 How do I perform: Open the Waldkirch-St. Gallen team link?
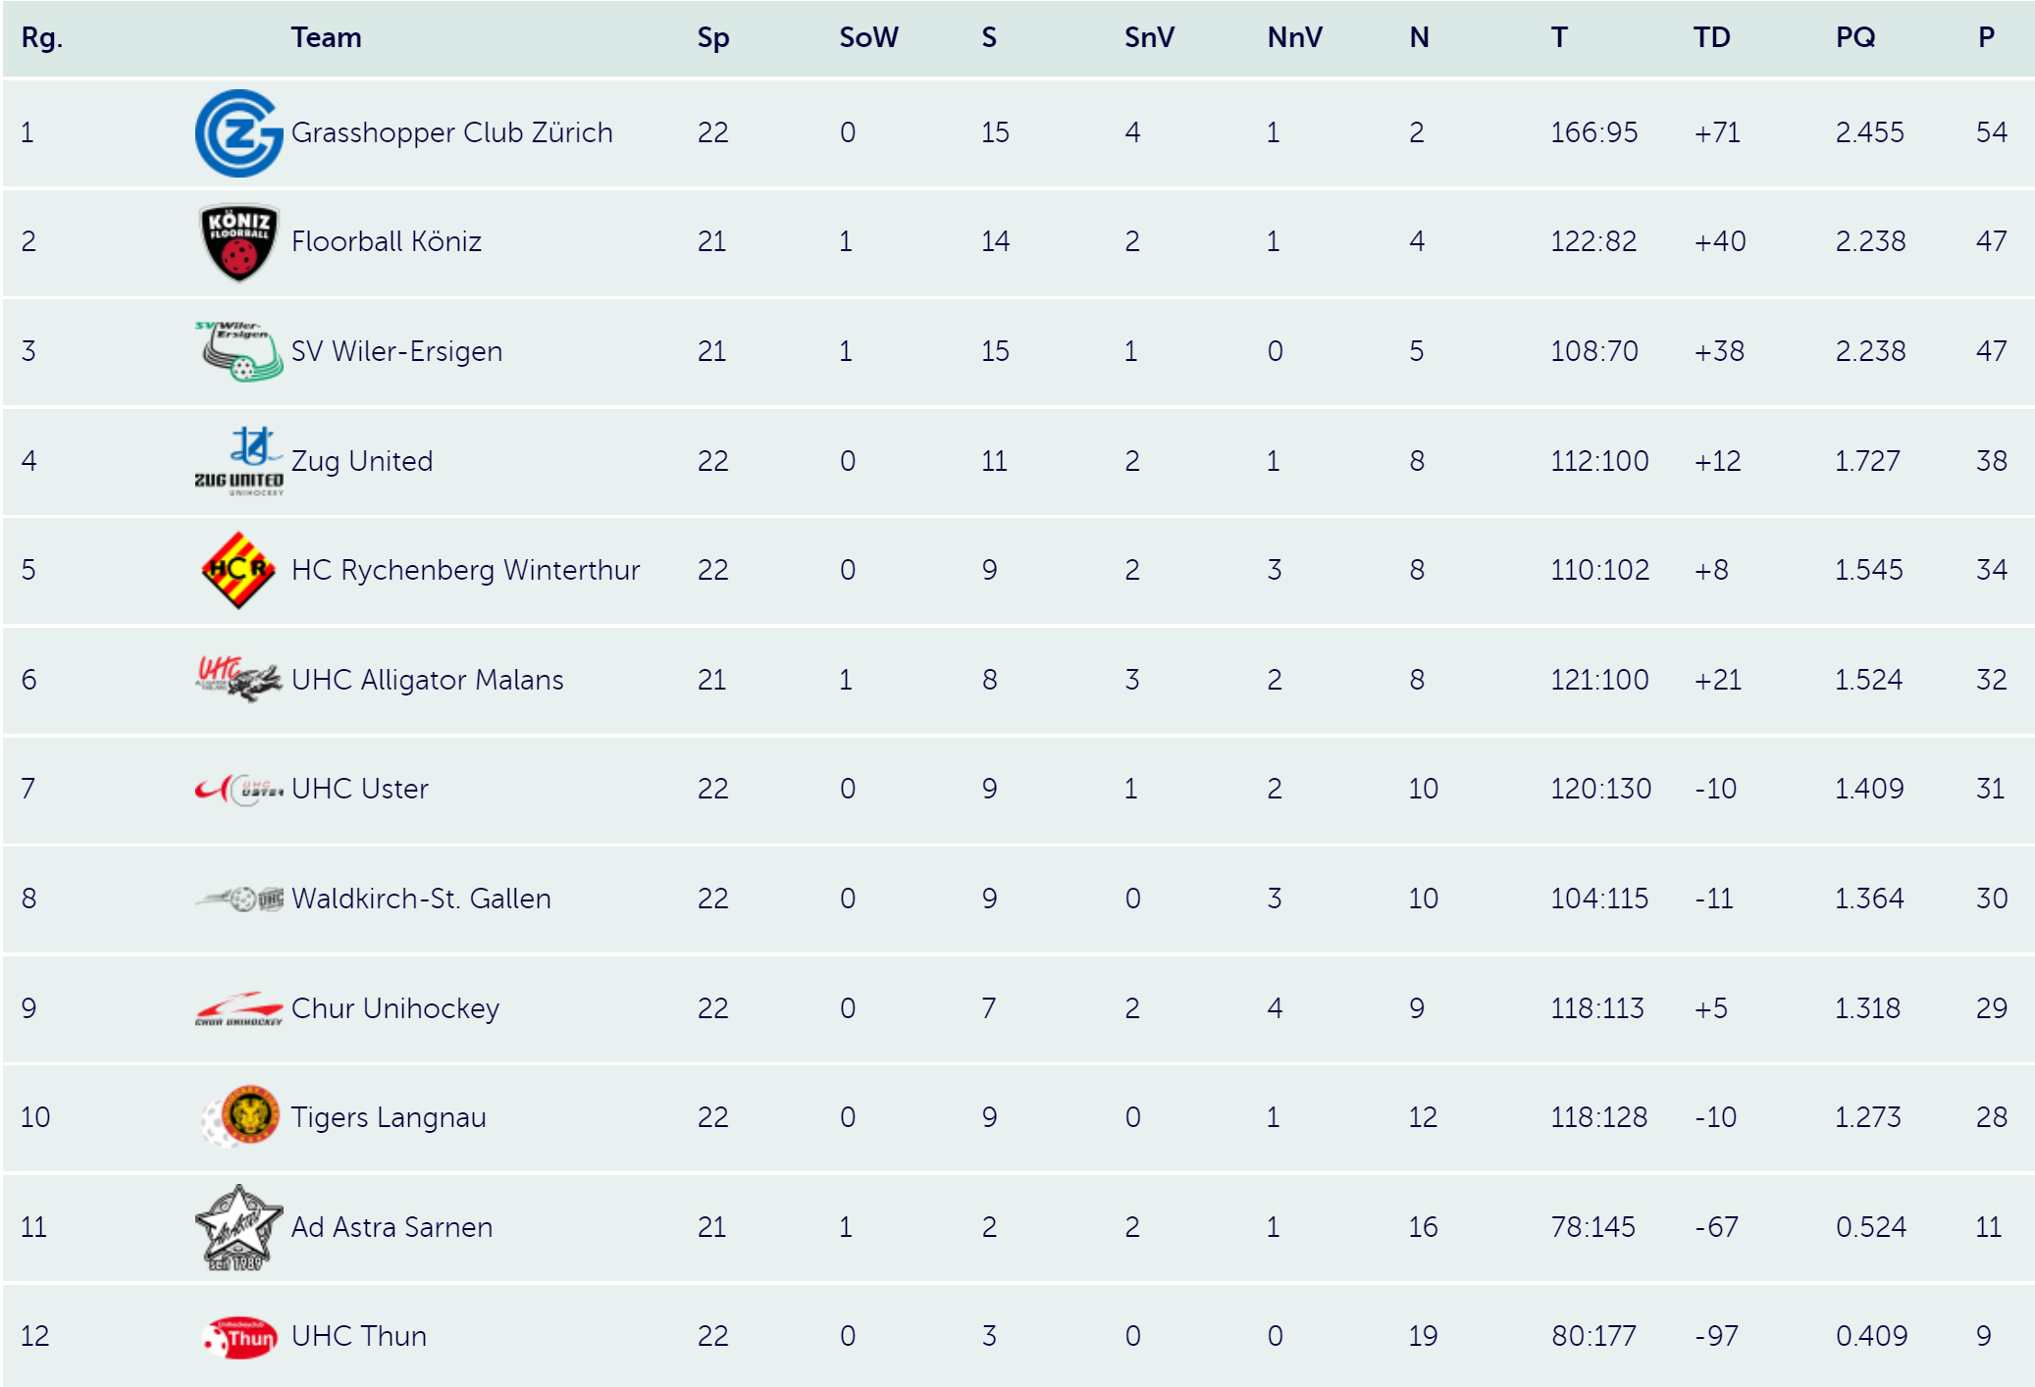[421, 899]
